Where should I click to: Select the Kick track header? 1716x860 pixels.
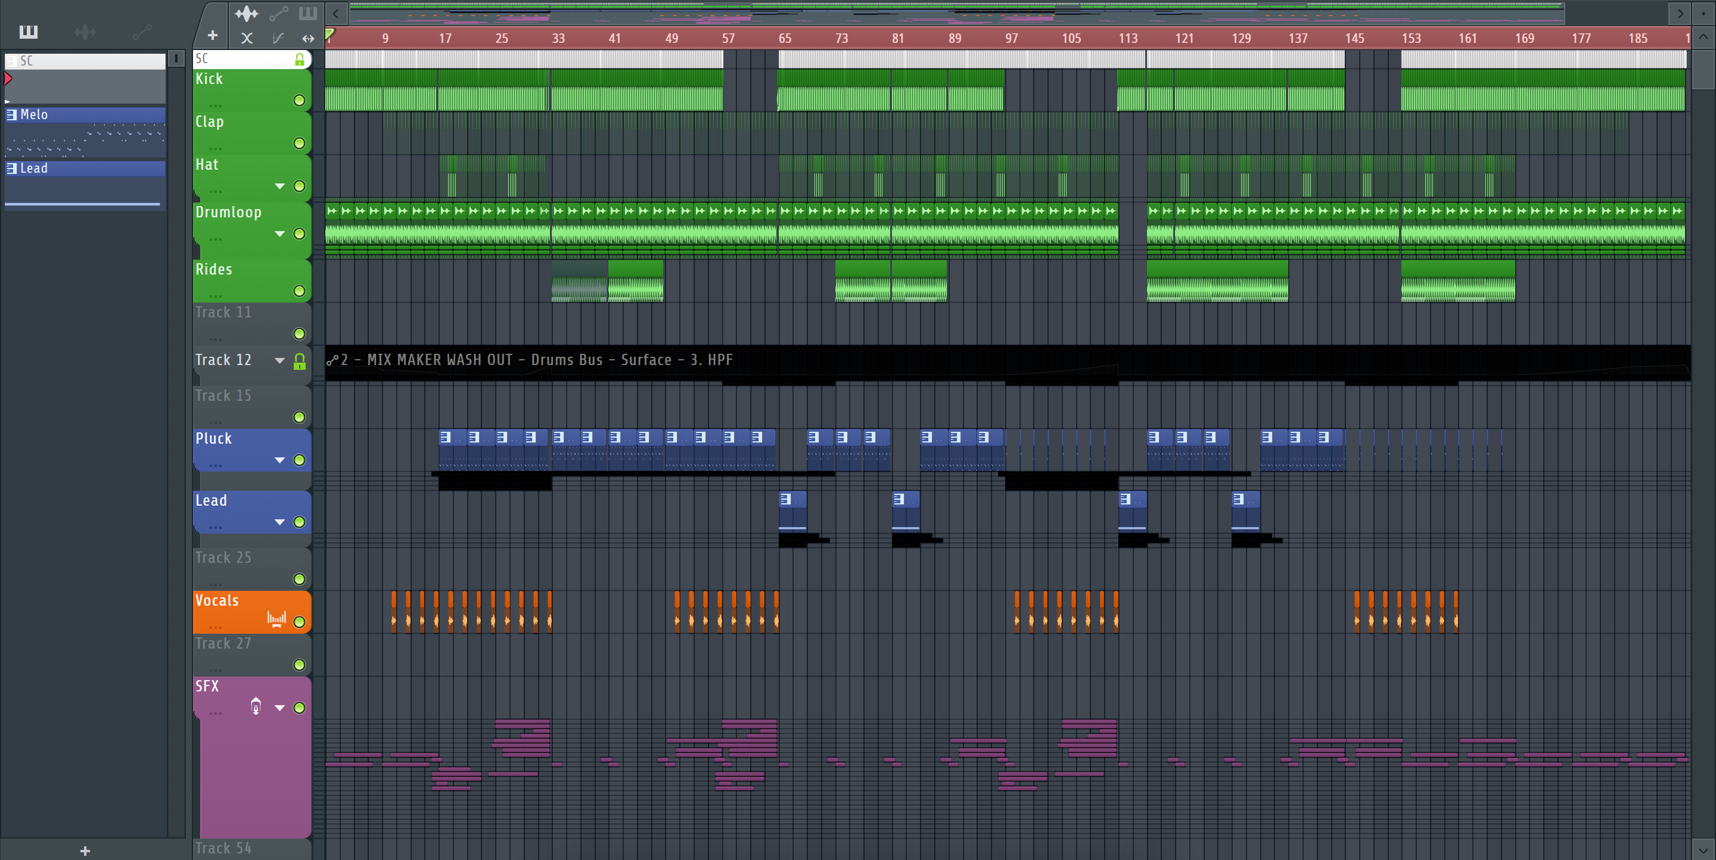click(252, 90)
